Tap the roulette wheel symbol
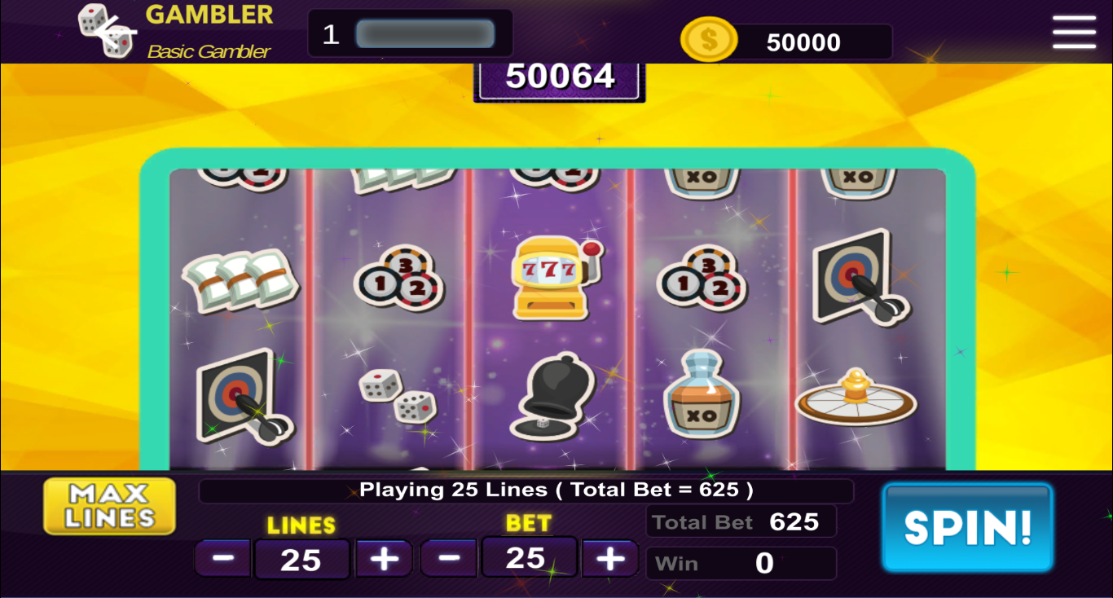 pyautogui.click(x=856, y=398)
